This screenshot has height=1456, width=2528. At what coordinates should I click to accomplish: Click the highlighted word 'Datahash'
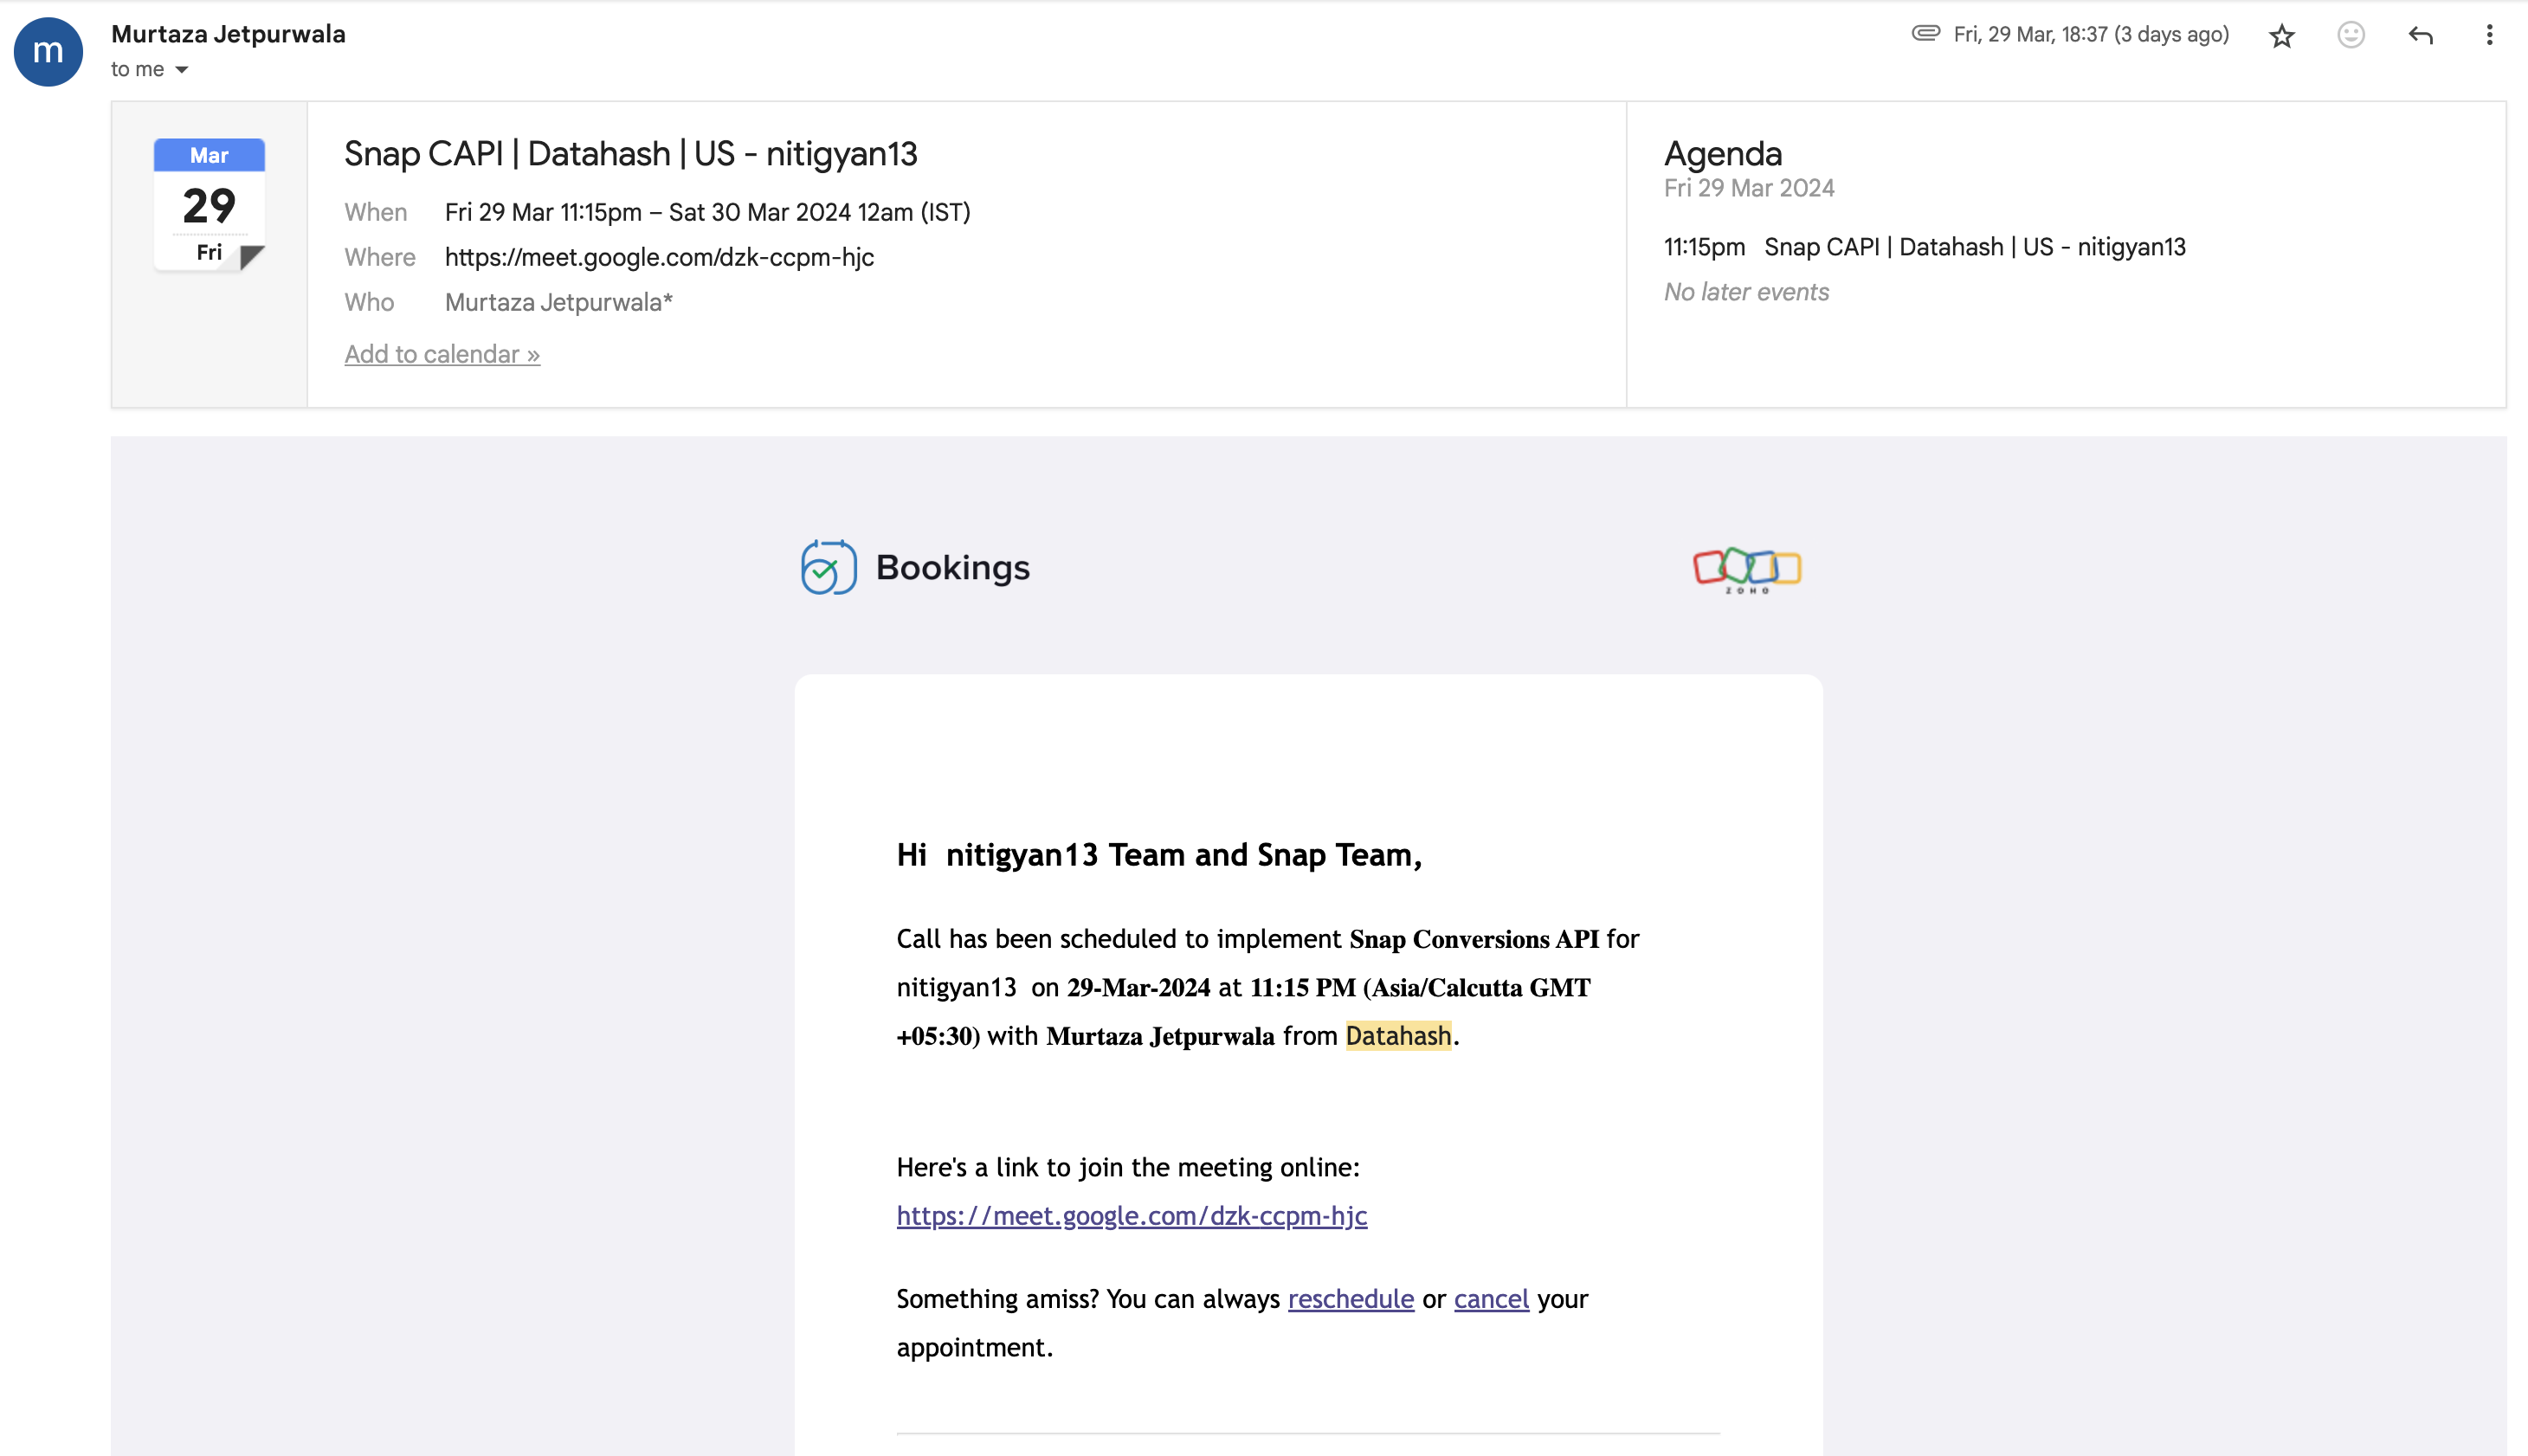pyautogui.click(x=1398, y=1035)
